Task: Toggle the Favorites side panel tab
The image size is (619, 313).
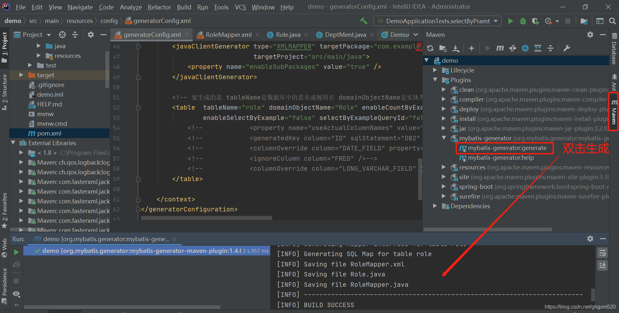Action: (x=5, y=210)
